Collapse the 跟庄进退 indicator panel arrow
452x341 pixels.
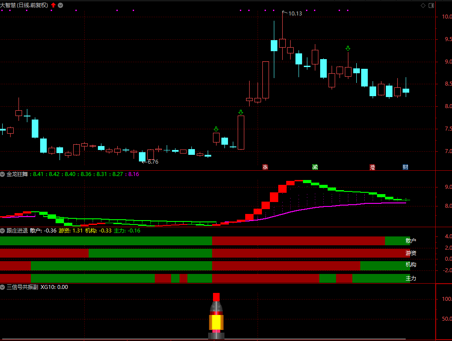(x=3, y=231)
